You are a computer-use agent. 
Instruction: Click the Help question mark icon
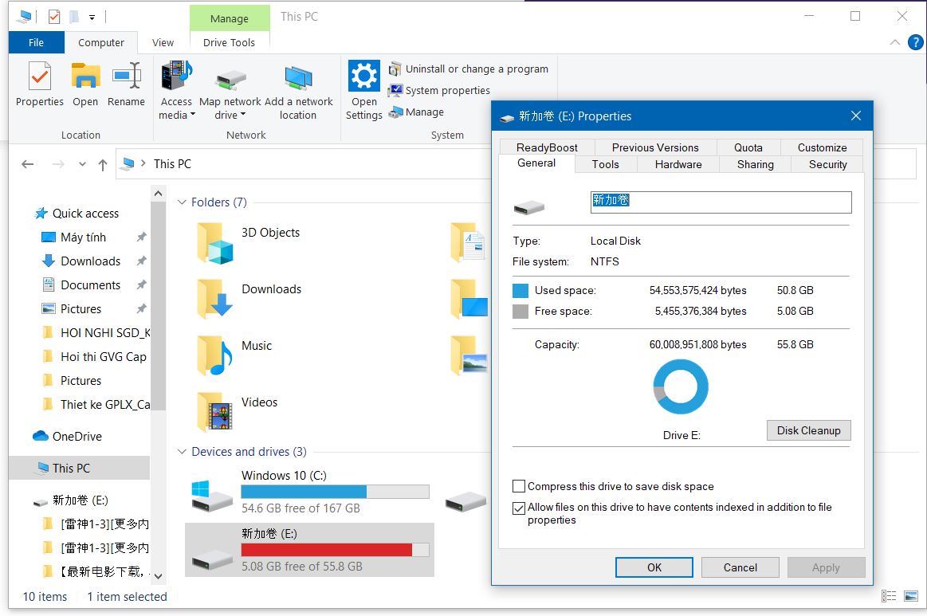(x=916, y=43)
